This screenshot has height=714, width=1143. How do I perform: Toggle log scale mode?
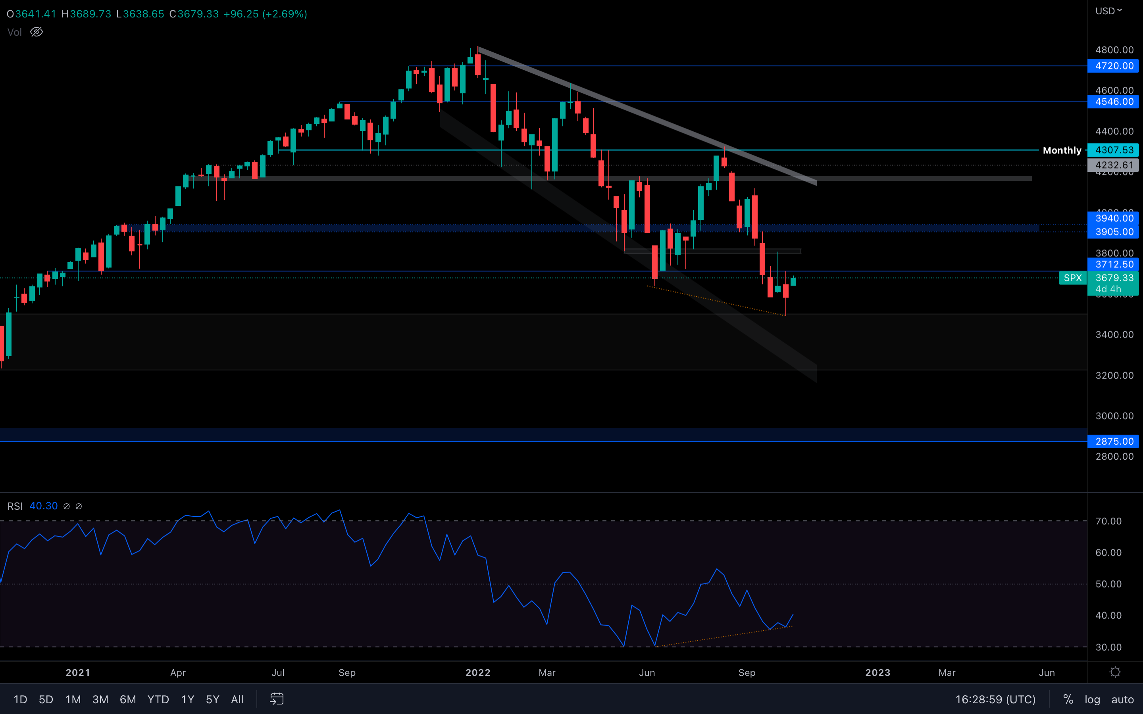(x=1092, y=699)
